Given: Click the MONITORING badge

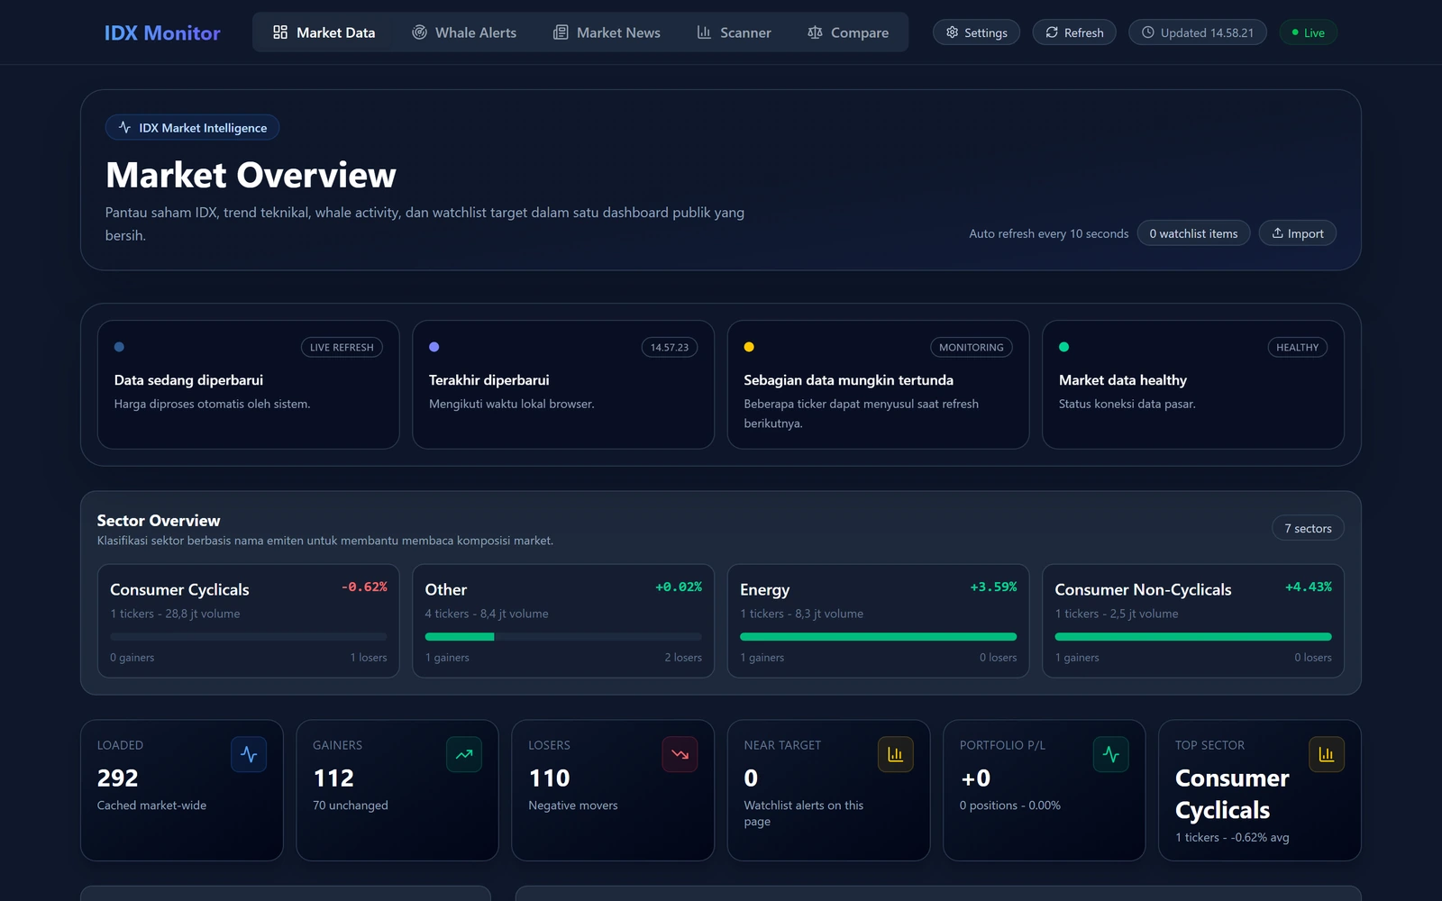Looking at the screenshot, I should coord(971,347).
